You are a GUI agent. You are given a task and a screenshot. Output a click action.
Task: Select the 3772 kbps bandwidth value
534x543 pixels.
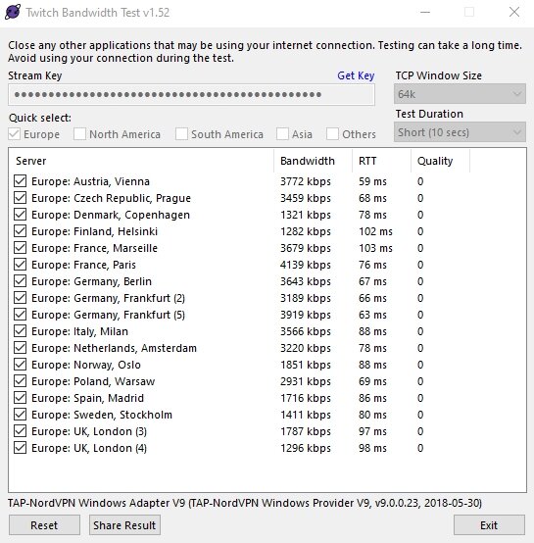pyautogui.click(x=306, y=181)
